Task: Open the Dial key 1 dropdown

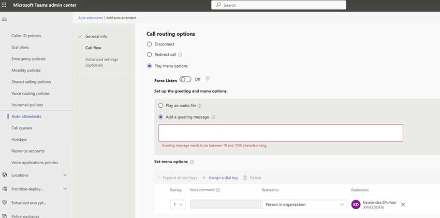Action: 178,205
